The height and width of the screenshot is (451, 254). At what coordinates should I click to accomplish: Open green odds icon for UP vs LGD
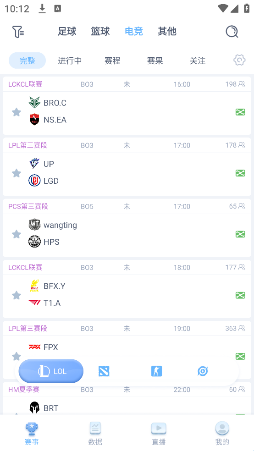point(240,173)
